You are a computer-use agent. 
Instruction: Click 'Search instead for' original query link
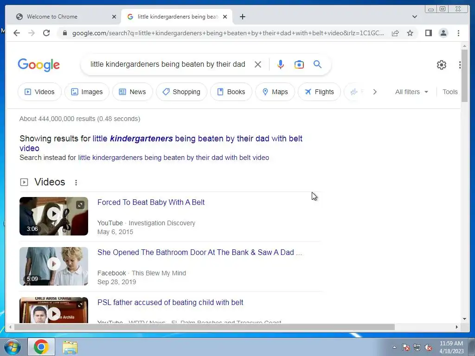click(173, 158)
